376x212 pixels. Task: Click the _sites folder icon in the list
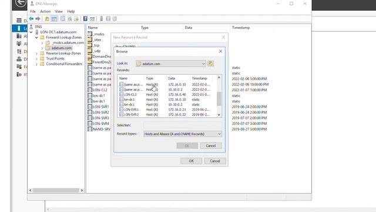point(90,39)
